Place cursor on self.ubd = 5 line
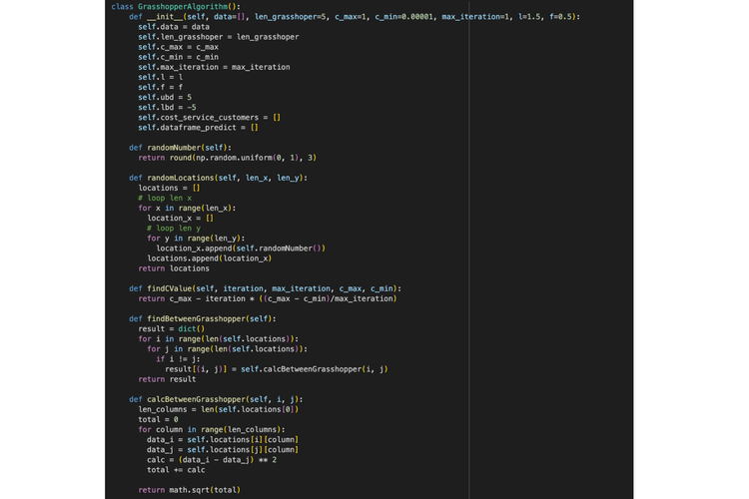This screenshot has width=749, height=499. (165, 97)
